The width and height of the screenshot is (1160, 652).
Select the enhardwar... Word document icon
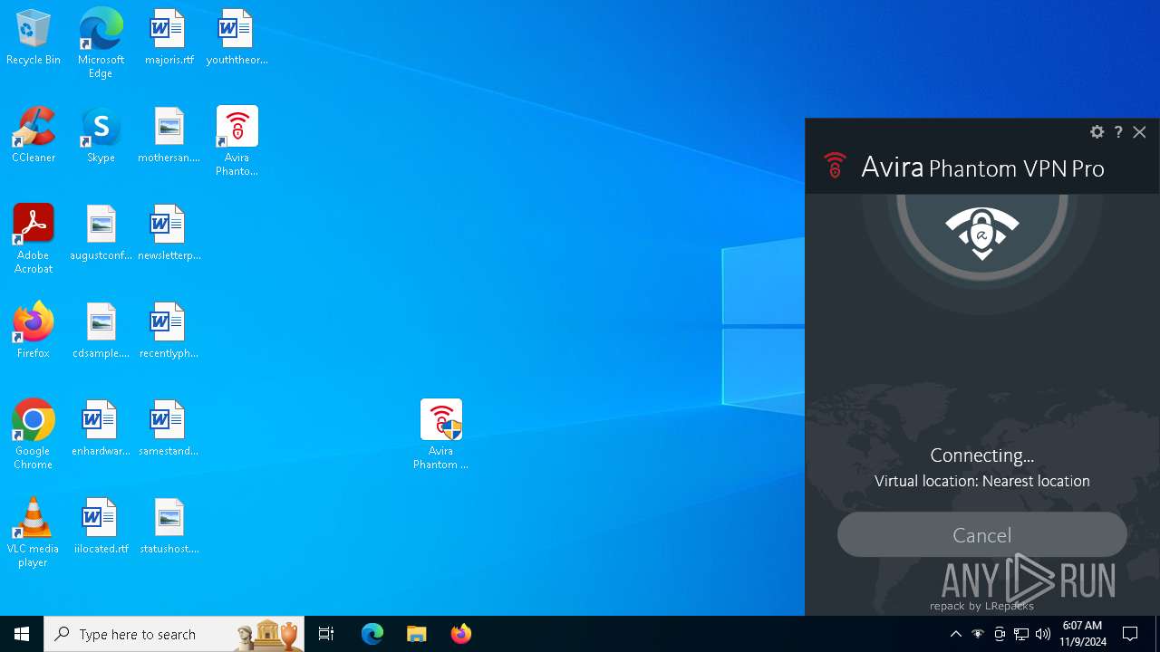point(101,429)
